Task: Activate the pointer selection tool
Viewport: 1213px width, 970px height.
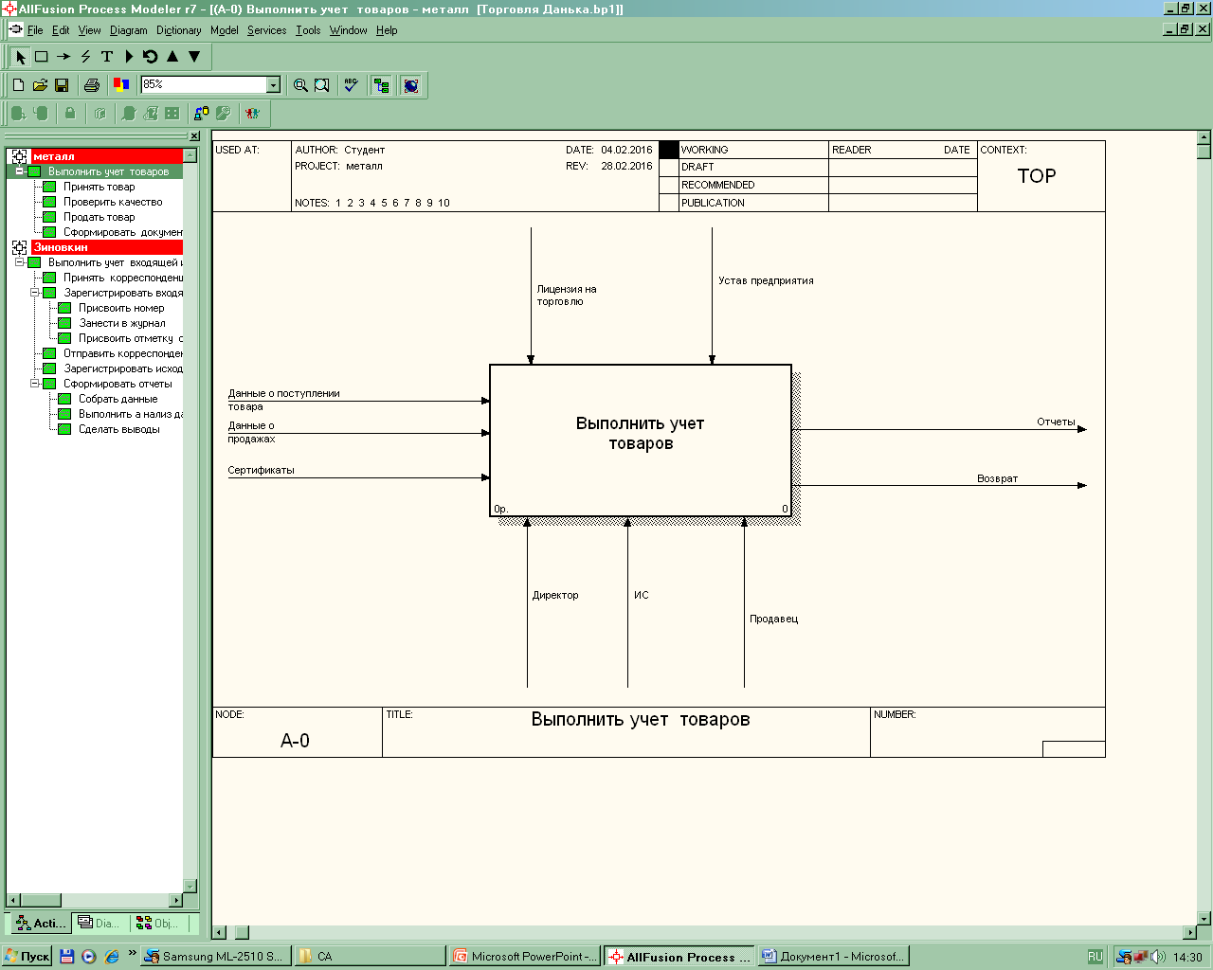Action: click(x=20, y=57)
